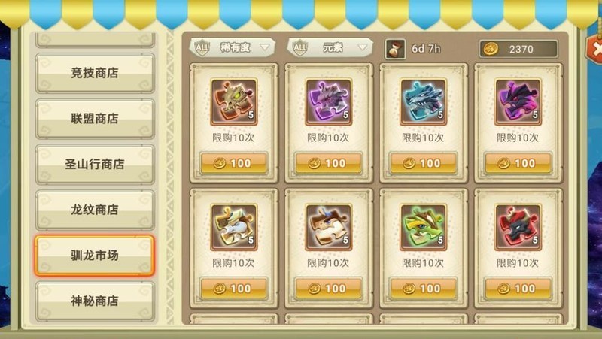Open the 稀有度 rarity filter dropdown
The image size is (602, 339).
(x=233, y=47)
